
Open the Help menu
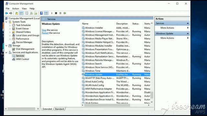32,9
